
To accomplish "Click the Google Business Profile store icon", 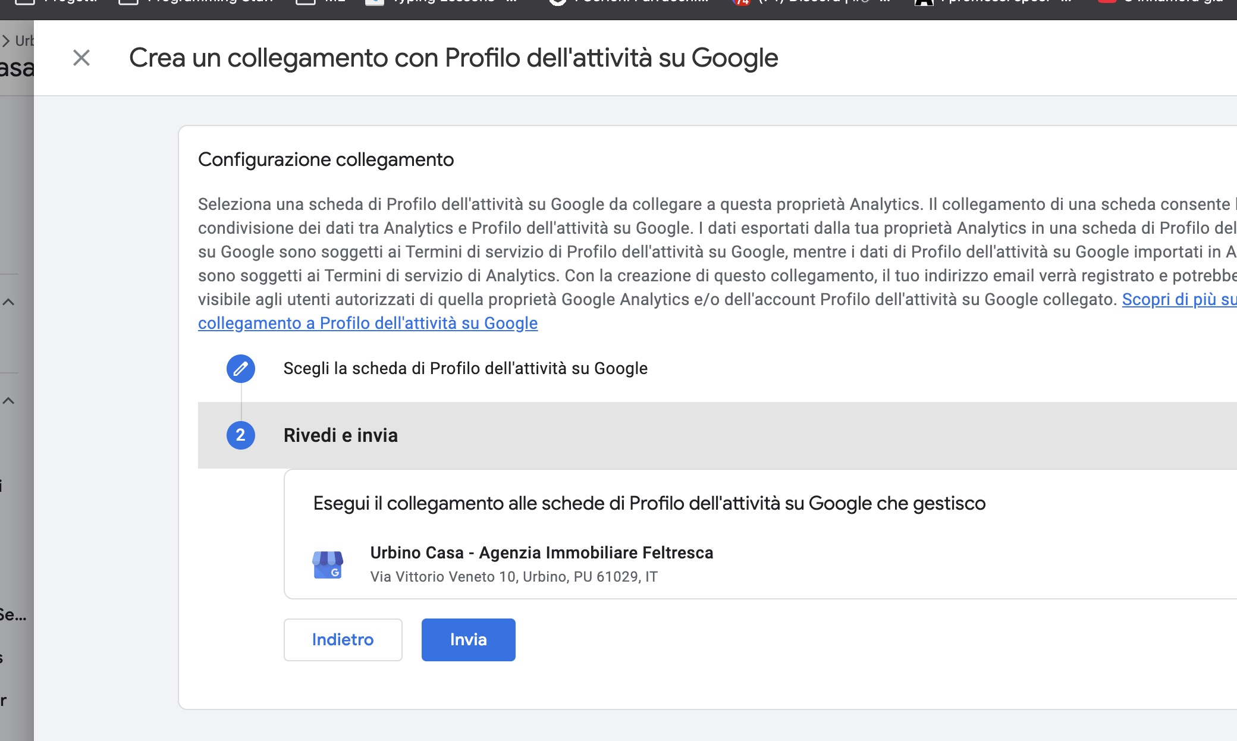I will (328, 564).
